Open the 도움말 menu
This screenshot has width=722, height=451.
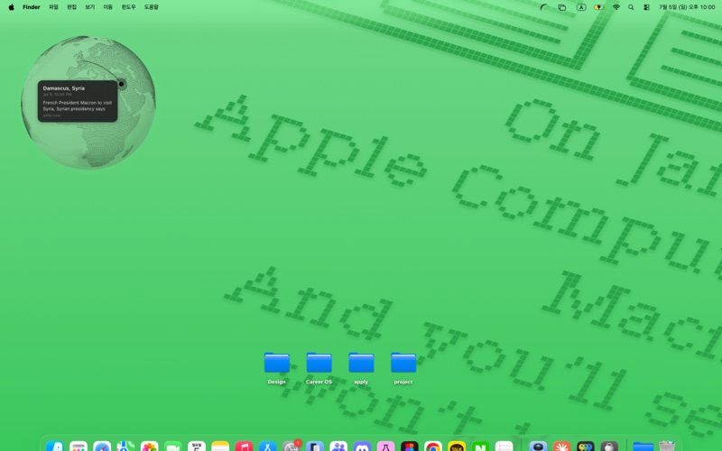click(151, 7)
